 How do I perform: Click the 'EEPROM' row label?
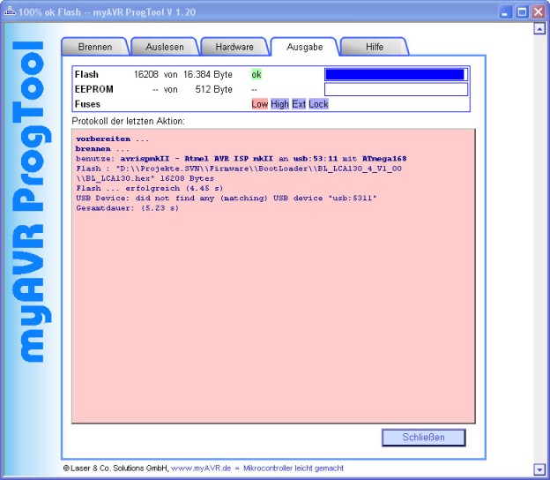click(x=94, y=89)
